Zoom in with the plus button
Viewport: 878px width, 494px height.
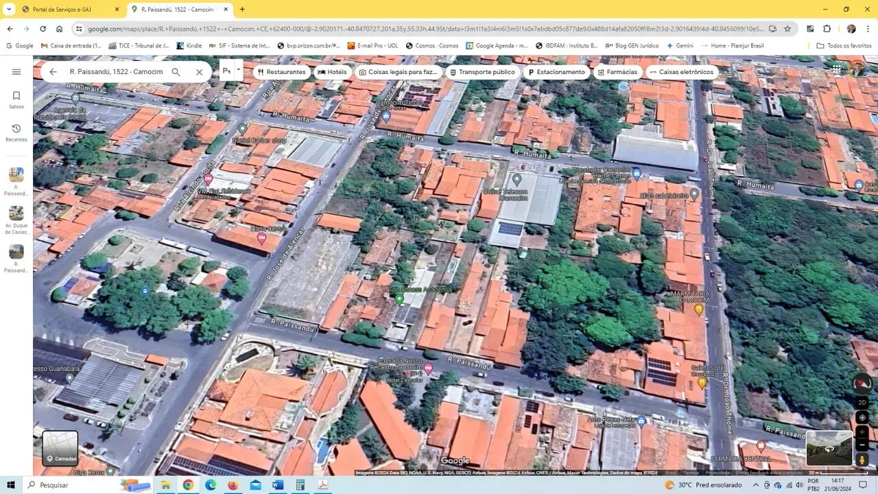pos(862,432)
